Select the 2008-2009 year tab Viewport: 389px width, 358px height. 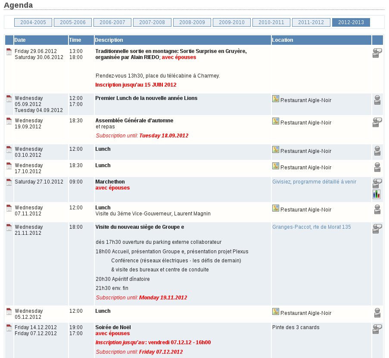[192, 22]
